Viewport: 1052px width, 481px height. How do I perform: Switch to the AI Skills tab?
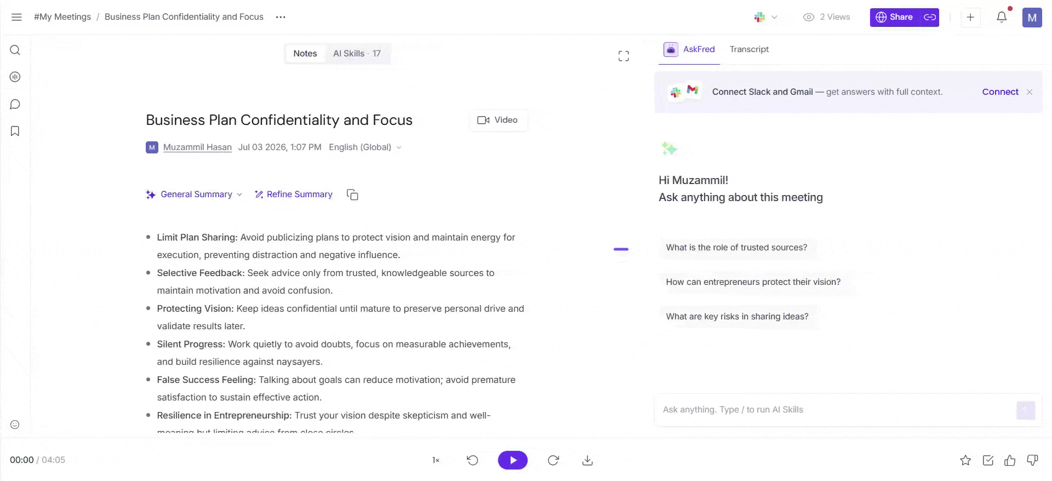(x=357, y=54)
